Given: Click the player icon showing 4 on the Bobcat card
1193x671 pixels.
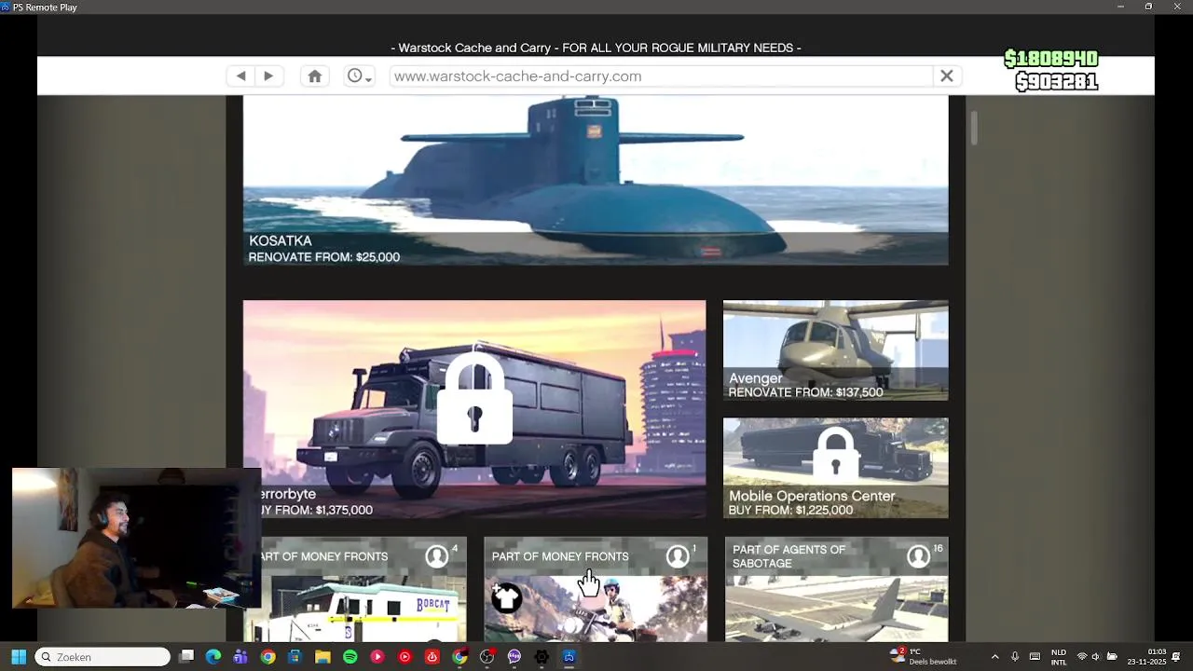Looking at the screenshot, I should coord(437,556).
